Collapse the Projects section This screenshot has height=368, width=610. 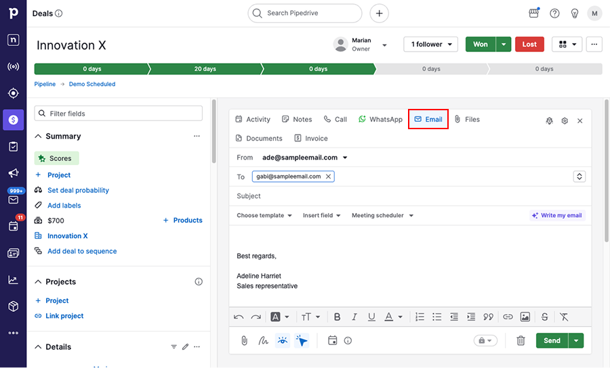[38, 282]
